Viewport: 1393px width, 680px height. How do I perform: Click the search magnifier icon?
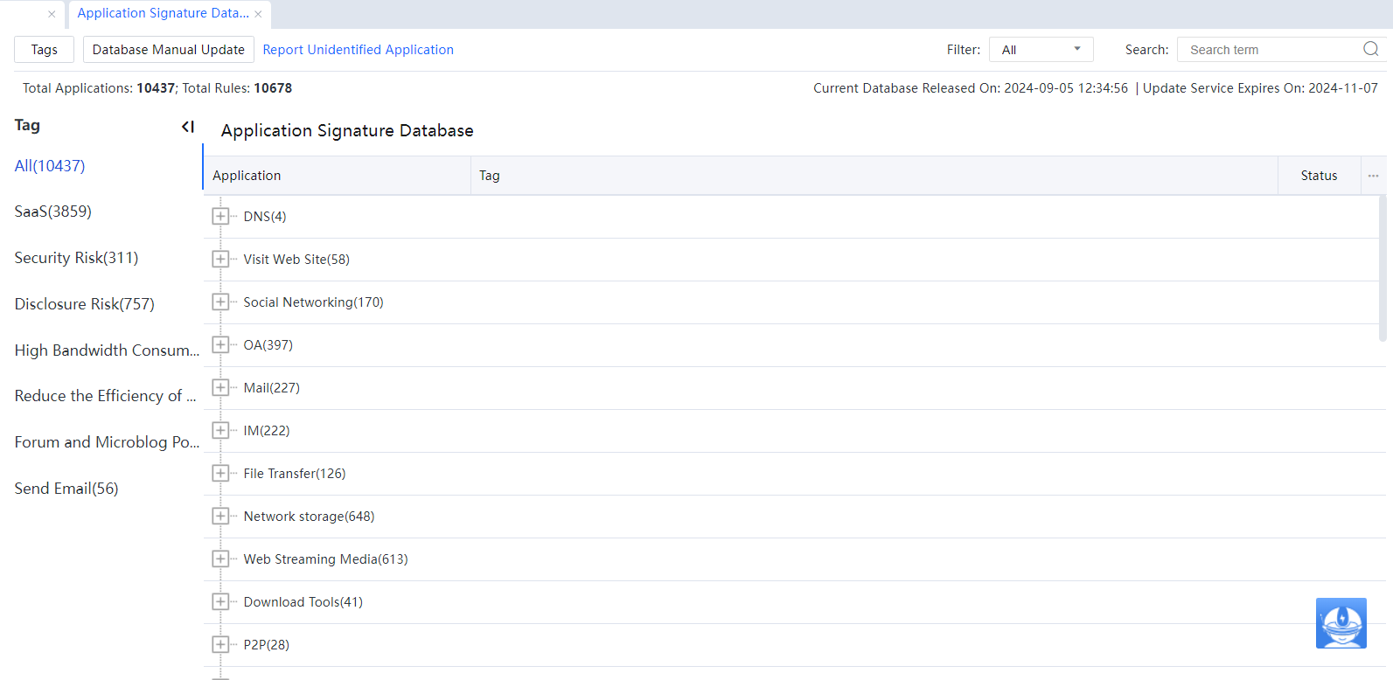(1370, 49)
